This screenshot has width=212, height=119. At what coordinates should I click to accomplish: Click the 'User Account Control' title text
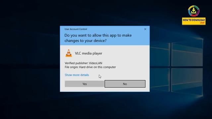(x=76, y=29)
